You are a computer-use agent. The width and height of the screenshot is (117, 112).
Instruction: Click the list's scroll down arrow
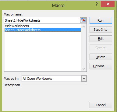83,69
